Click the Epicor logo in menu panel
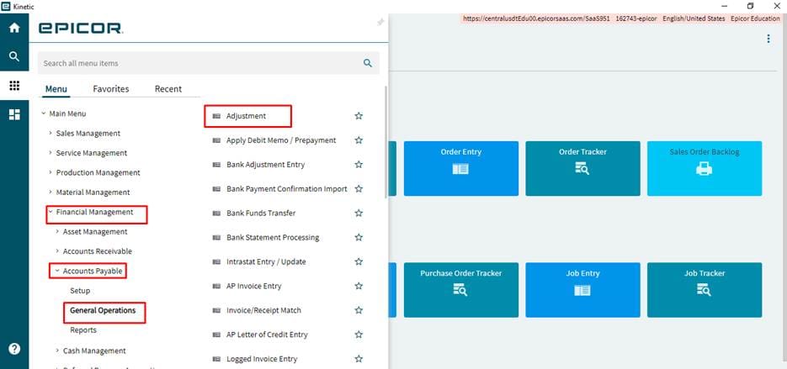This screenshot has width=787, height=369. coord(80,28)
